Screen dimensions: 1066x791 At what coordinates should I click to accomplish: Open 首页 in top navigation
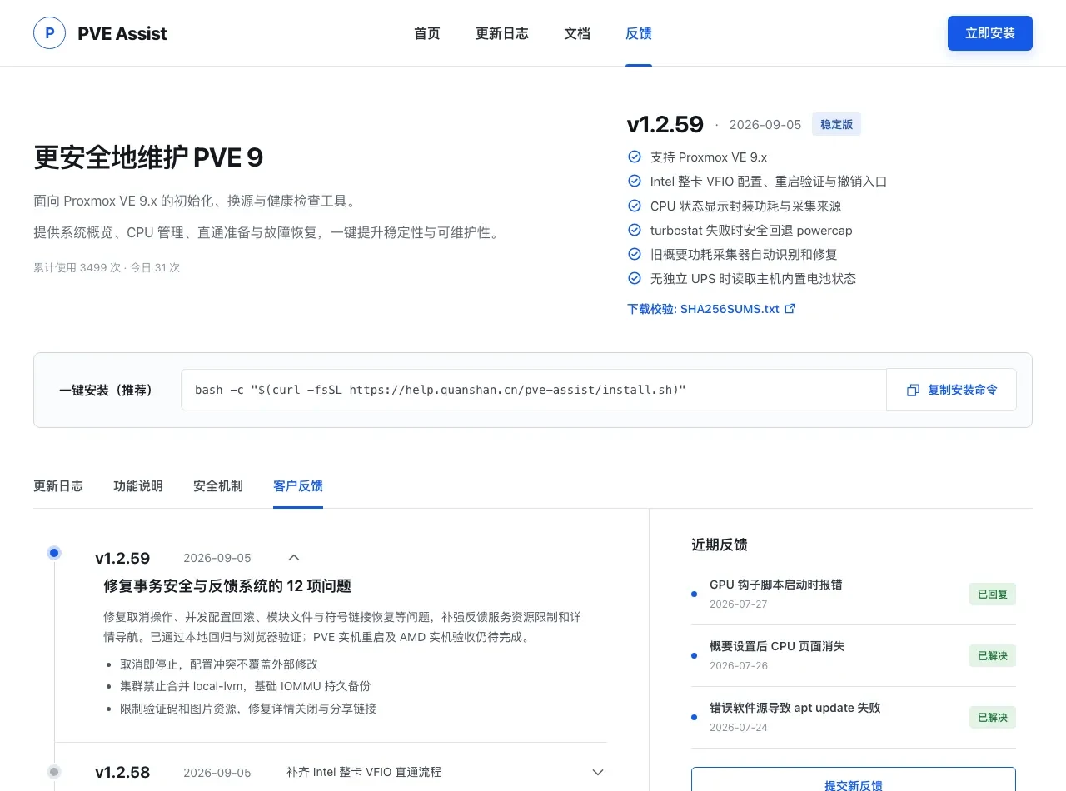[x=427, y=33]
